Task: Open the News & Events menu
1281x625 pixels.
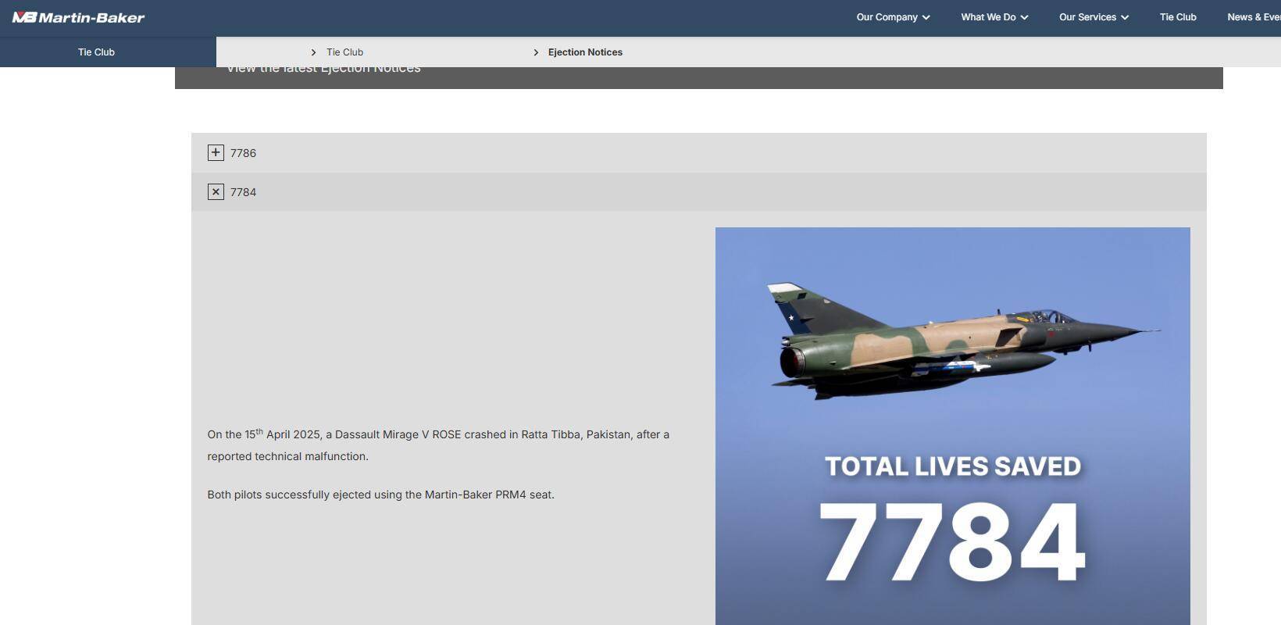Action: point(1254,17)
